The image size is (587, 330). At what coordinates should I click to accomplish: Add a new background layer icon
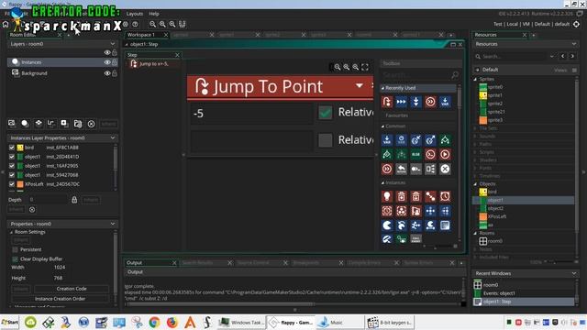coord(12,124)
